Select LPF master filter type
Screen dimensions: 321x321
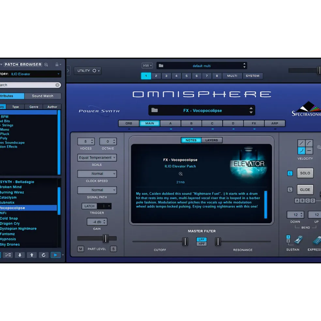202,239
